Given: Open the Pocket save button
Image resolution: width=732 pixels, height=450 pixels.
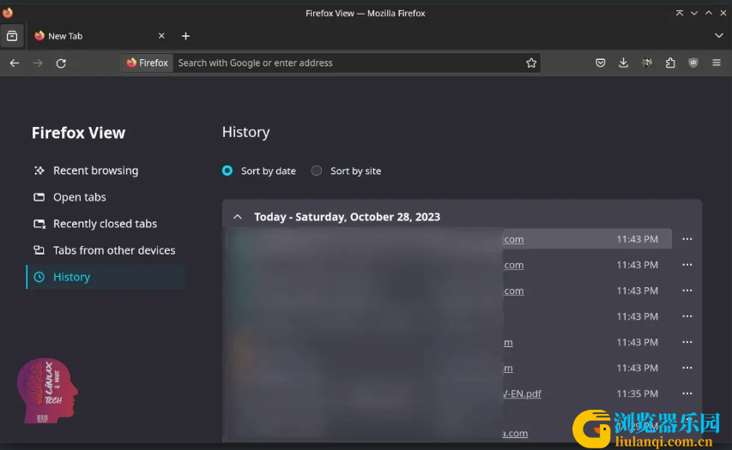Looking at the screenshot, I should coord(601,63).
